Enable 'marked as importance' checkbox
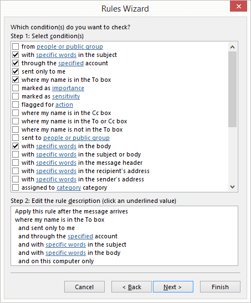Image resolution: width=251 pixels, height=303 pixels. click(x=16, y=88)
